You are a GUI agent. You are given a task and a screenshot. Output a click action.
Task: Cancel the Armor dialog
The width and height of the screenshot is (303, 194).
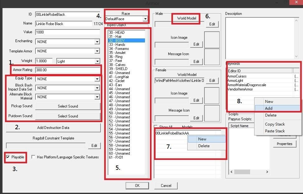click(166, 186)
